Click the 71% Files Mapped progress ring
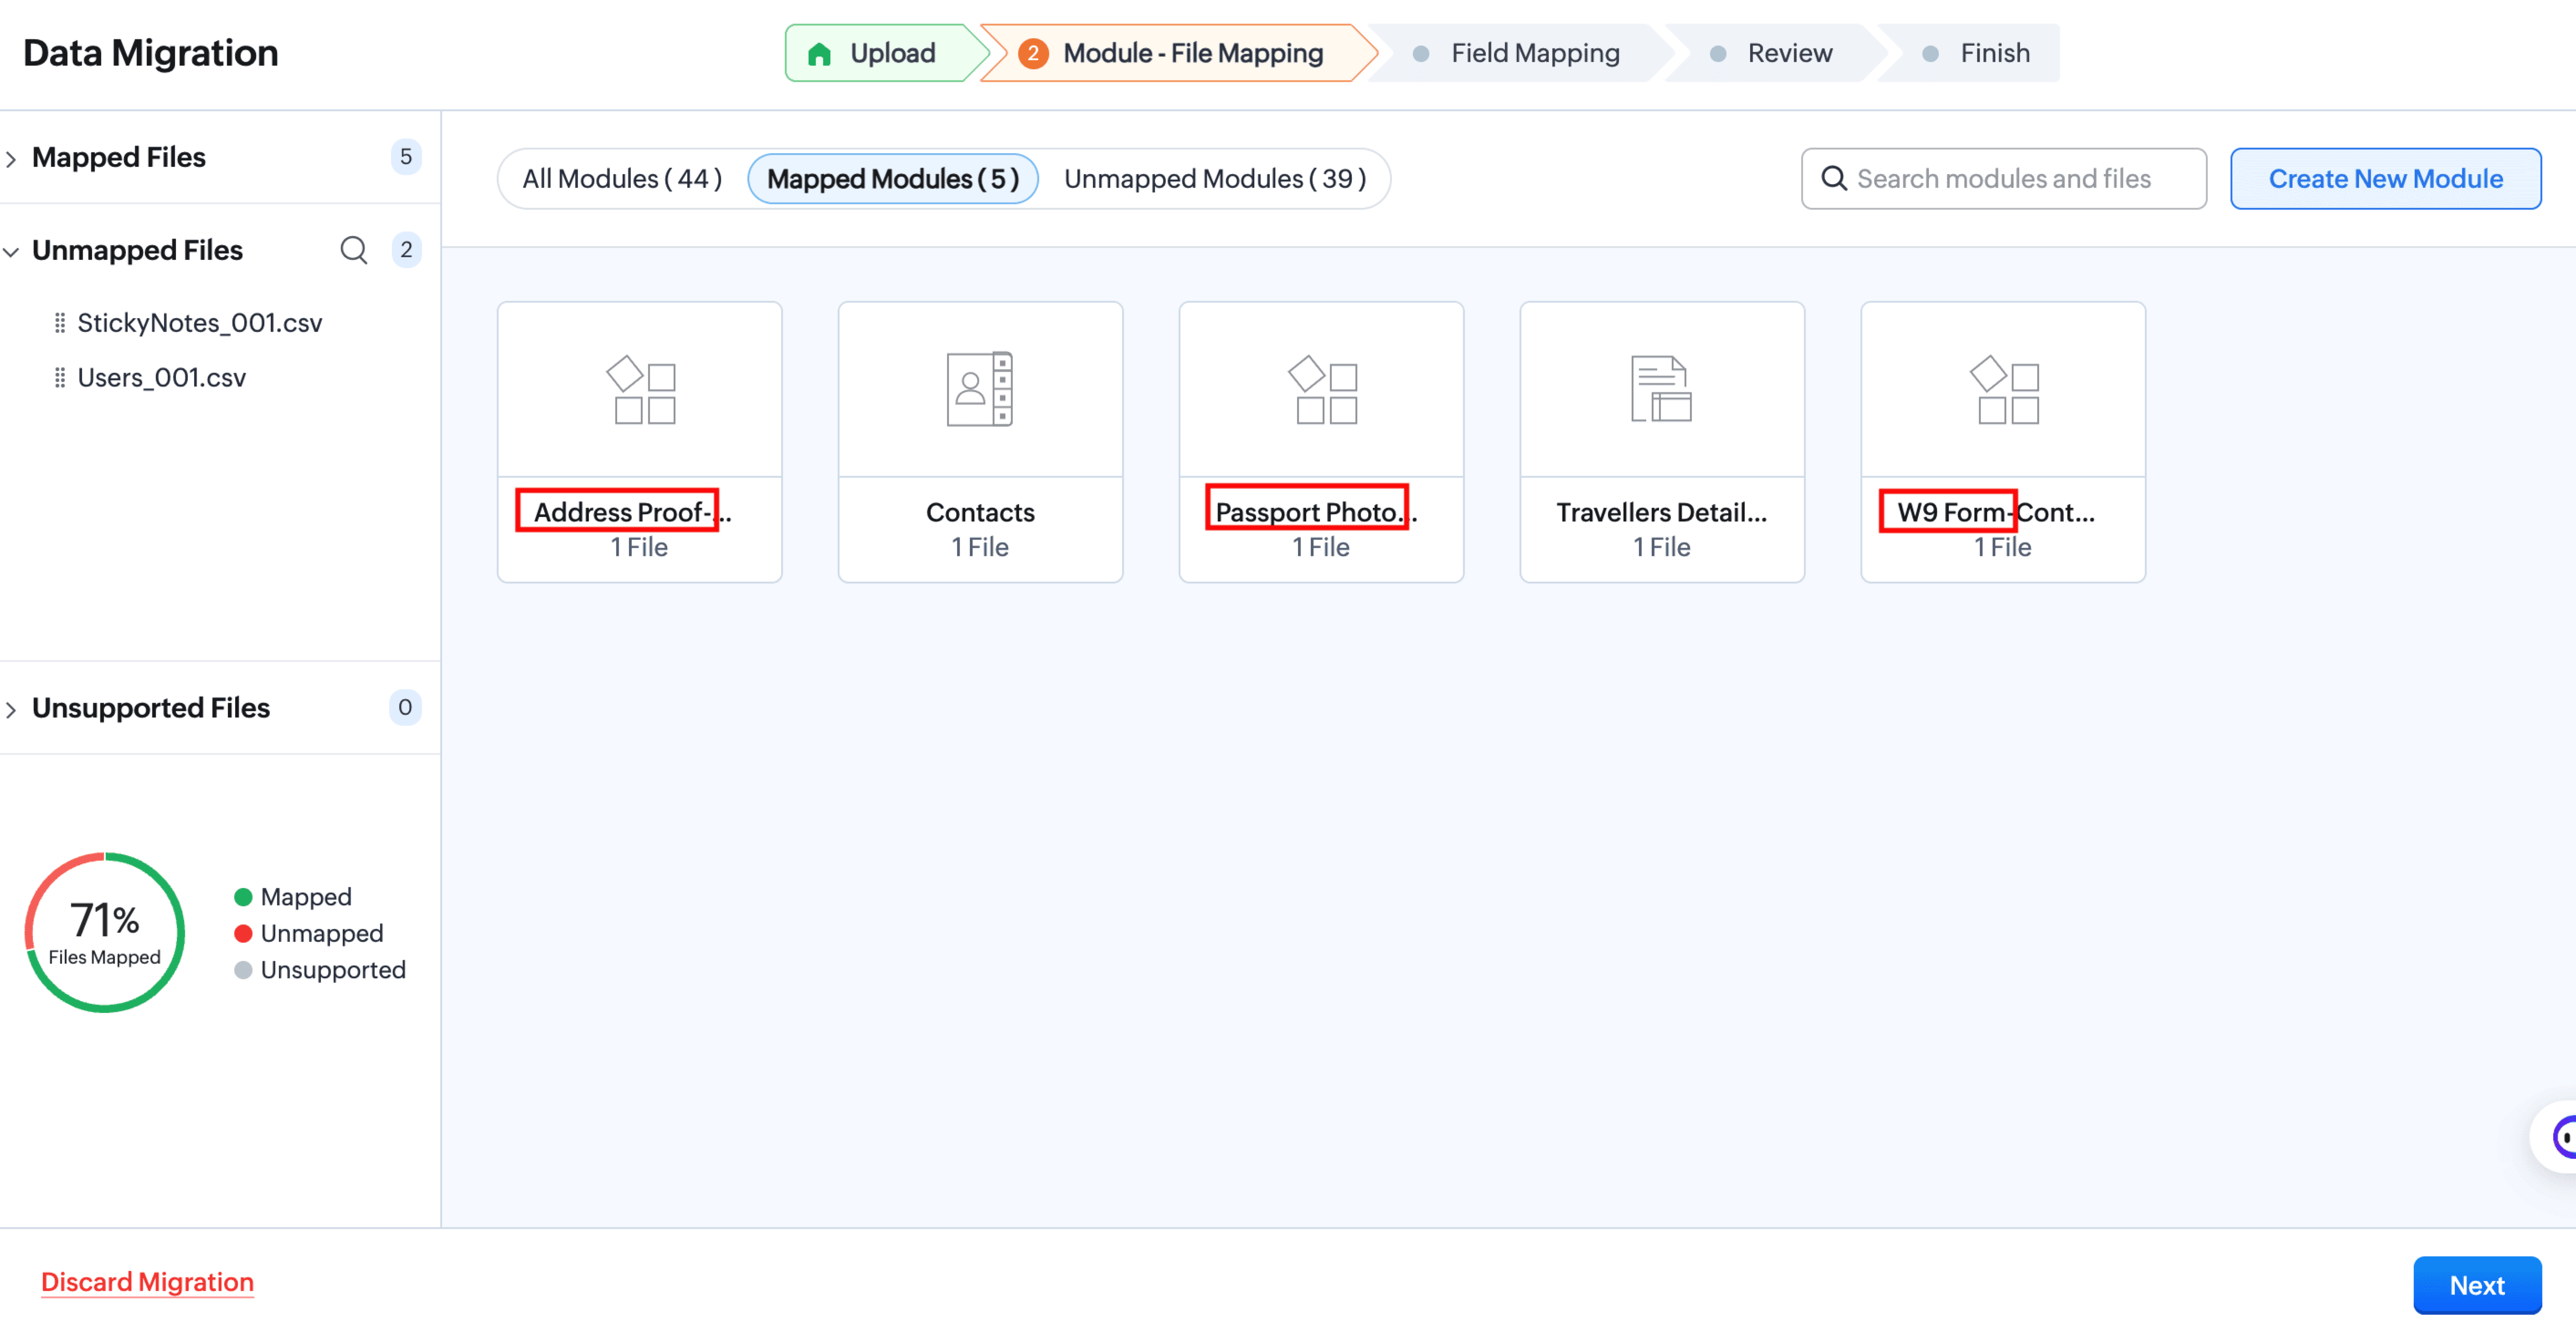The width and height of the screenshot is (2576, 1322). (105, 932)
